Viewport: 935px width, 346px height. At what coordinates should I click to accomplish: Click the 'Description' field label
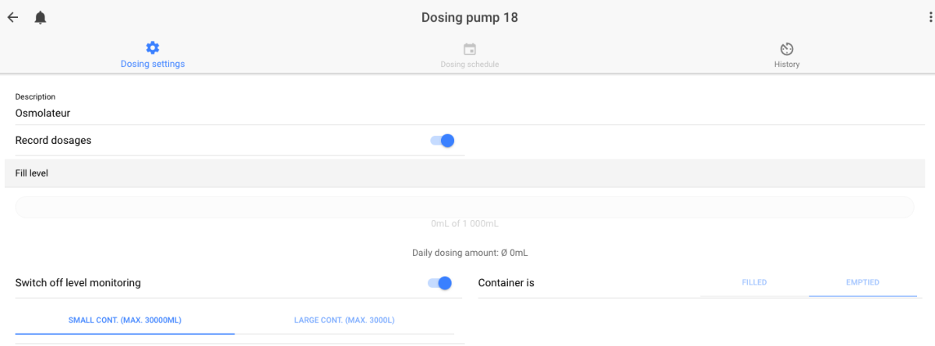(36, 97)
